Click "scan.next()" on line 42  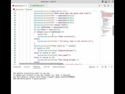[x=54, y=30]
